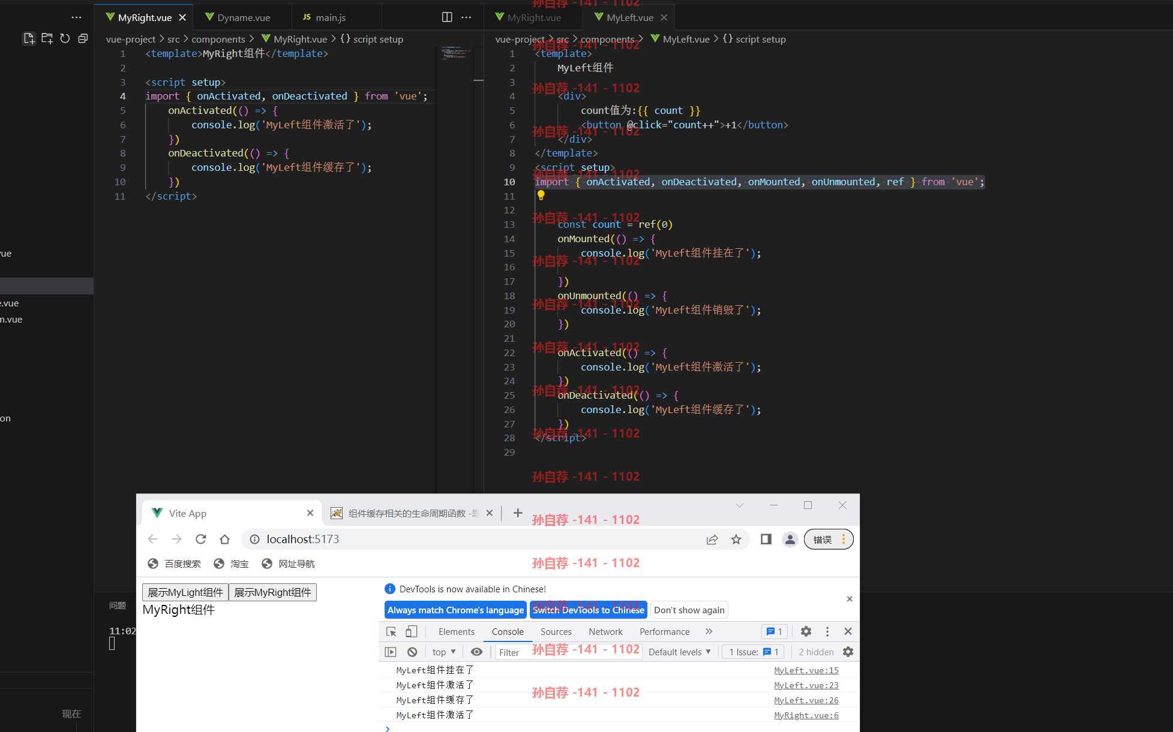The width and height of the screenshot is (1173, 732).
Task: Click 展示MyRight组件 button
Action: pyautogui.click(x=272, y=592)
